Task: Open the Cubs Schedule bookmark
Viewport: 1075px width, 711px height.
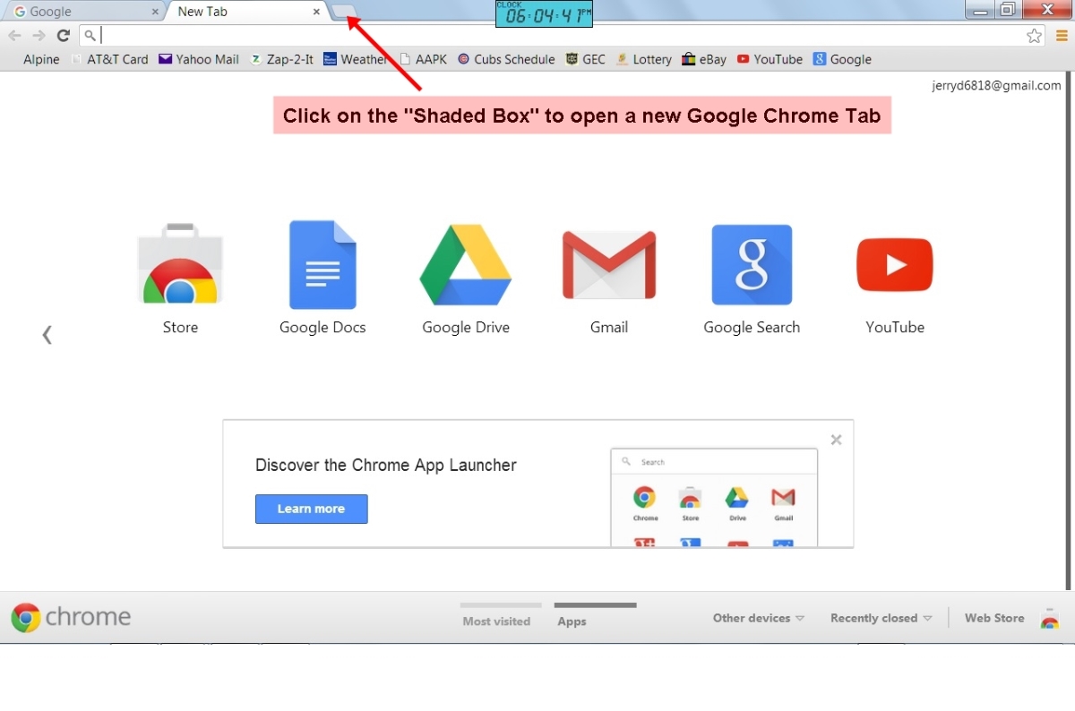Action: pos(506,59)
